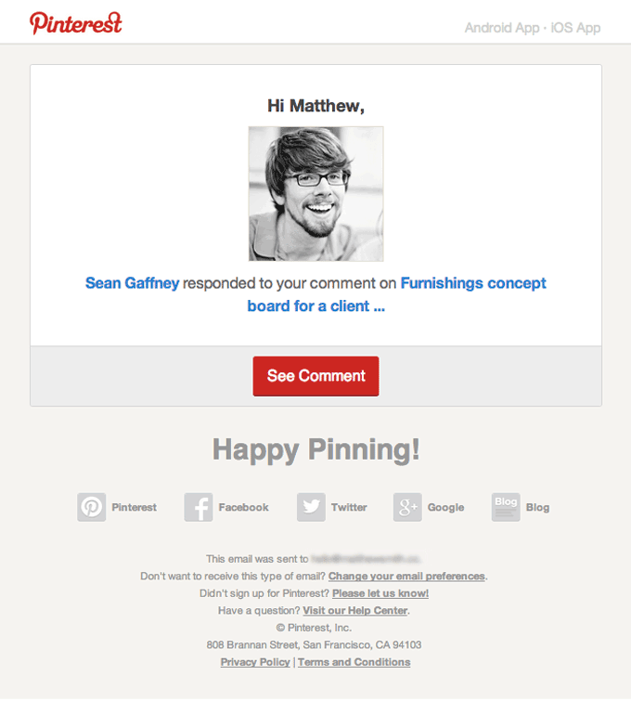Image resolution: width=631 pixels, height=701 pixels.
Task: Click the Facebook text label
Action: 243,508
